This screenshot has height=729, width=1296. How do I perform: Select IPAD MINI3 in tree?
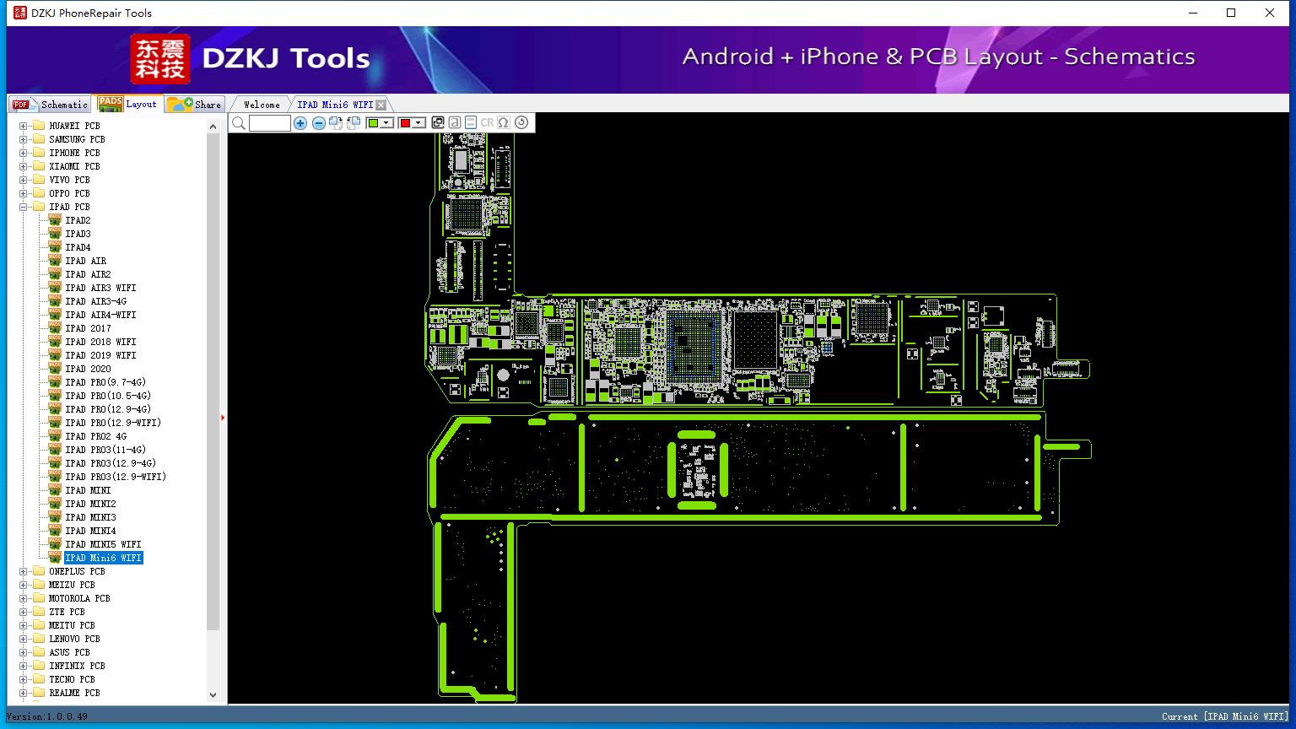point(90,517)
